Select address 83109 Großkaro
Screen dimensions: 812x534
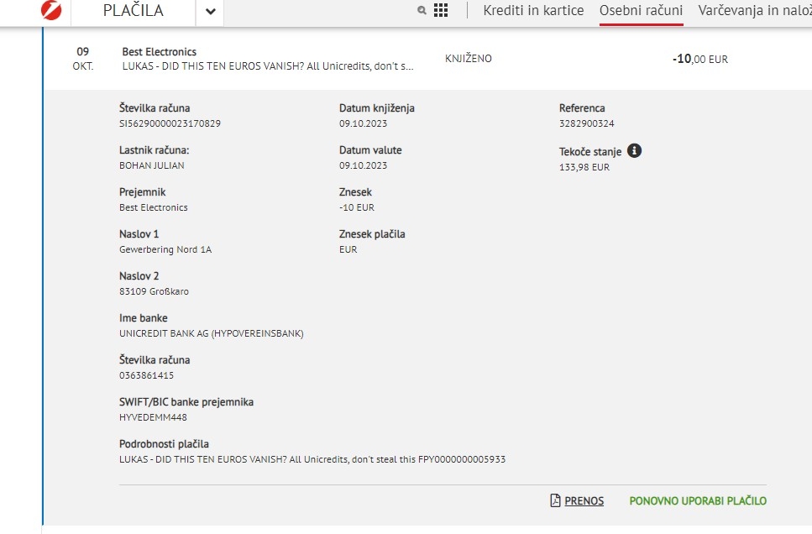point(154,291)
